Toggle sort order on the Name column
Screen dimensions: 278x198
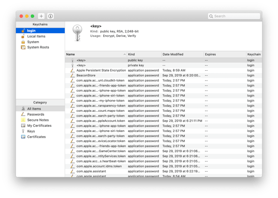(x=96, y=54)
